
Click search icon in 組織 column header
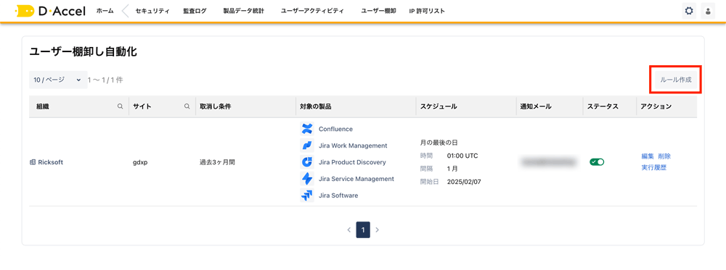click(121, 106)
